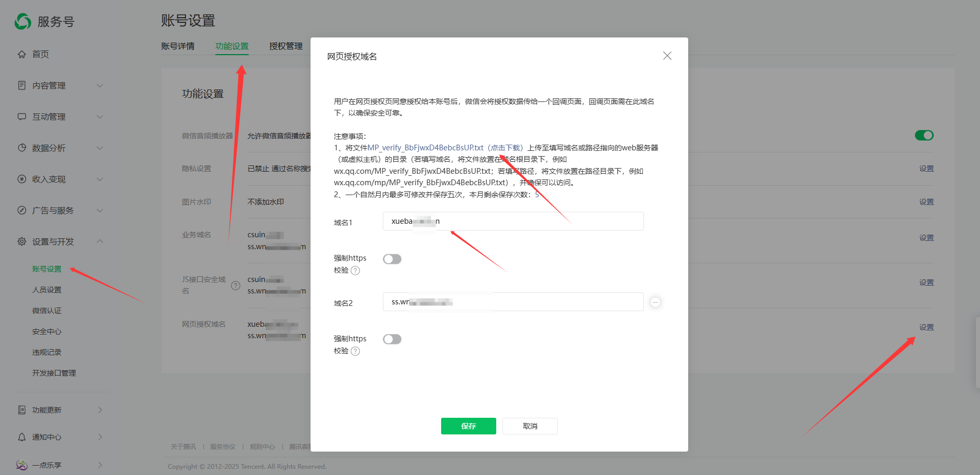Click the green 保存 button

(x=468, y=426)
